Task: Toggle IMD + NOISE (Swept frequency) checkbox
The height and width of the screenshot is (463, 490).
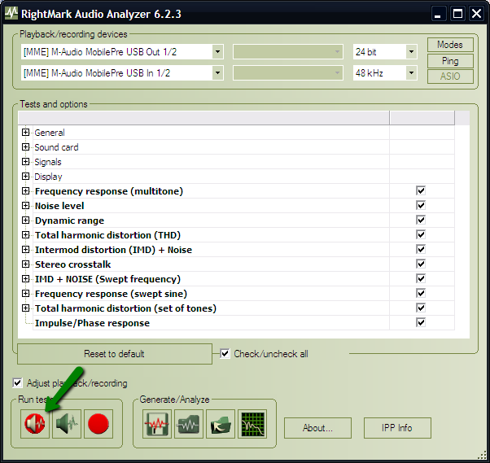Action: coord(421,278)
